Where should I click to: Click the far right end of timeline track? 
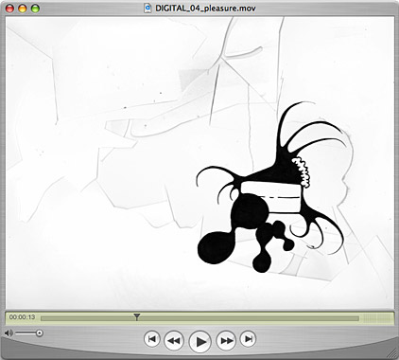[x=357, y=318]
